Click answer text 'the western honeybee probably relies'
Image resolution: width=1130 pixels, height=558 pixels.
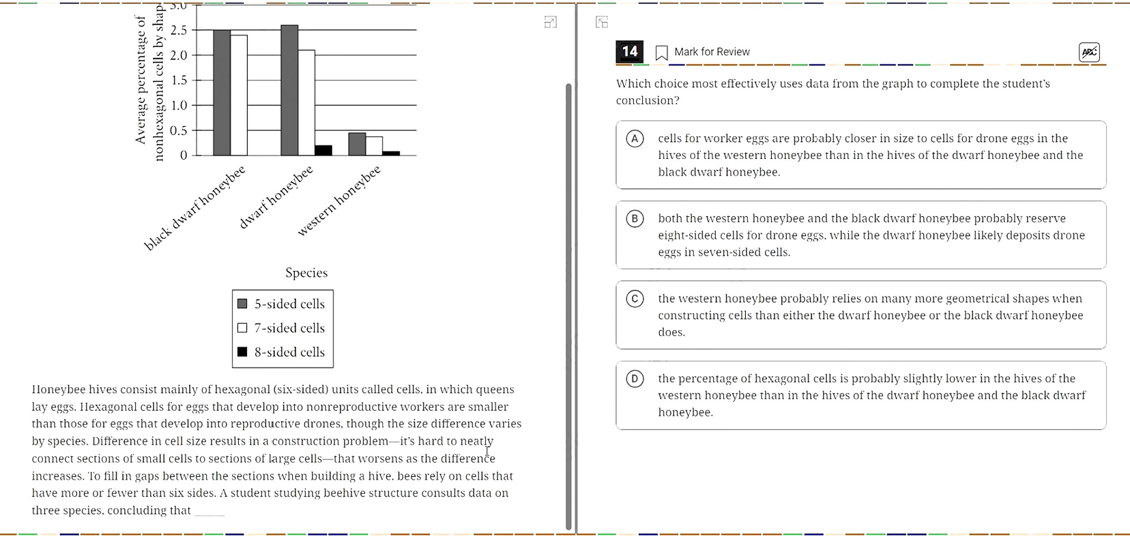coord(871,315)
